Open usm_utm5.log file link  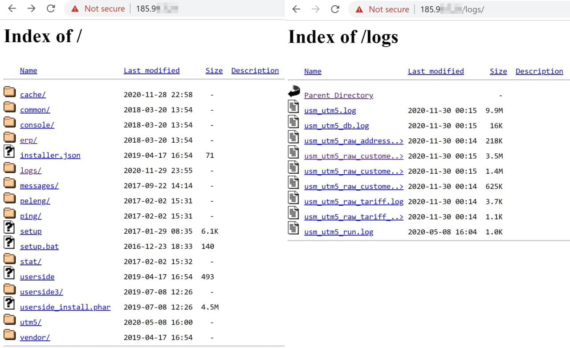tap(330, 110)
